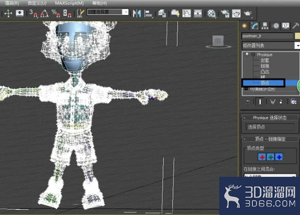Image resolution: width=300 pixels, height=215 pixels.
Task: Switch to the Modify panel tab
Action: pyautogui.click(x=254, y=26)
